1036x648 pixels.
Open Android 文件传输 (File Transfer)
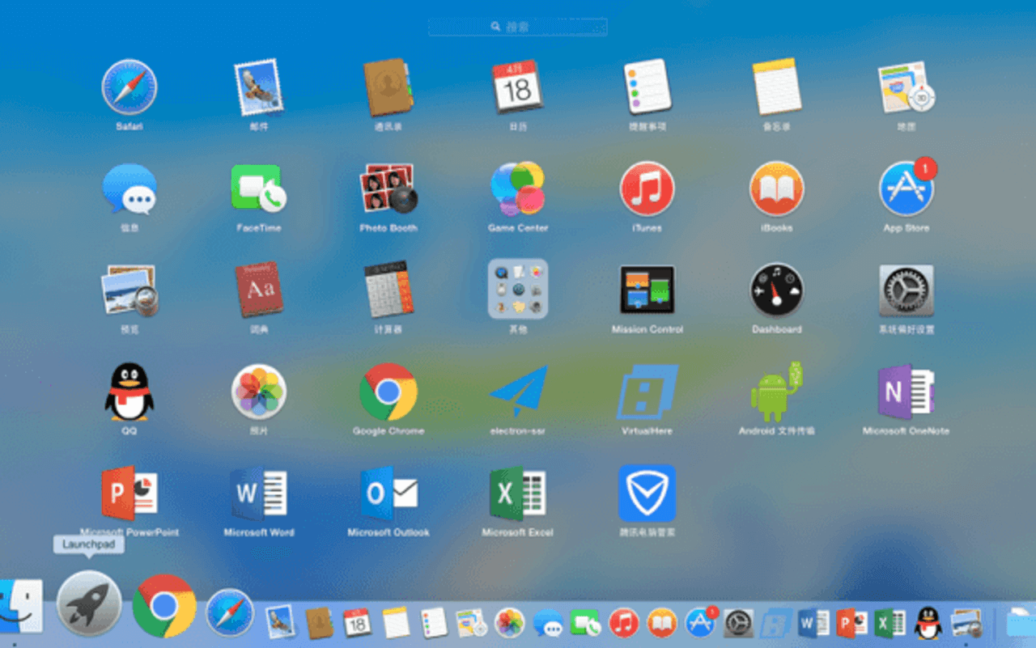point(777,392)
